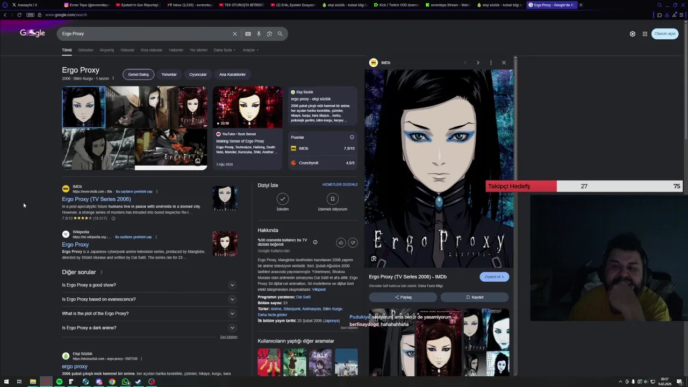688x387 pixels.
Task: Start voice search with microphone icon
Action: point(259,34)
